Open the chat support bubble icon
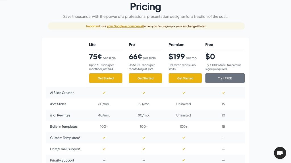The height and width of the screenshot is (163, 291). pyautogui.click(x=280, y=153)
